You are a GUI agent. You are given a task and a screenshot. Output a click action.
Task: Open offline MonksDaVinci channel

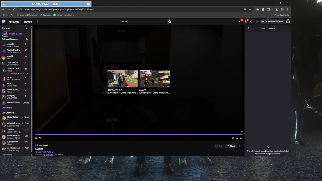[15, 103]
